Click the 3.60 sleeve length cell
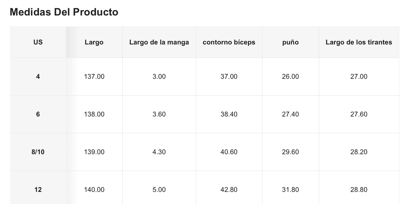Viewport: 420px width, 204px height. coord(159,114)
